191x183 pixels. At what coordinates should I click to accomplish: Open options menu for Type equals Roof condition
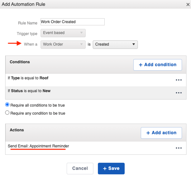pos(179,80)
